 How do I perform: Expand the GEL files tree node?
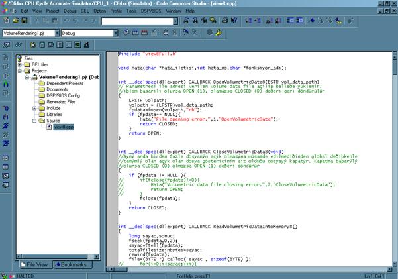tap(19, 64)
